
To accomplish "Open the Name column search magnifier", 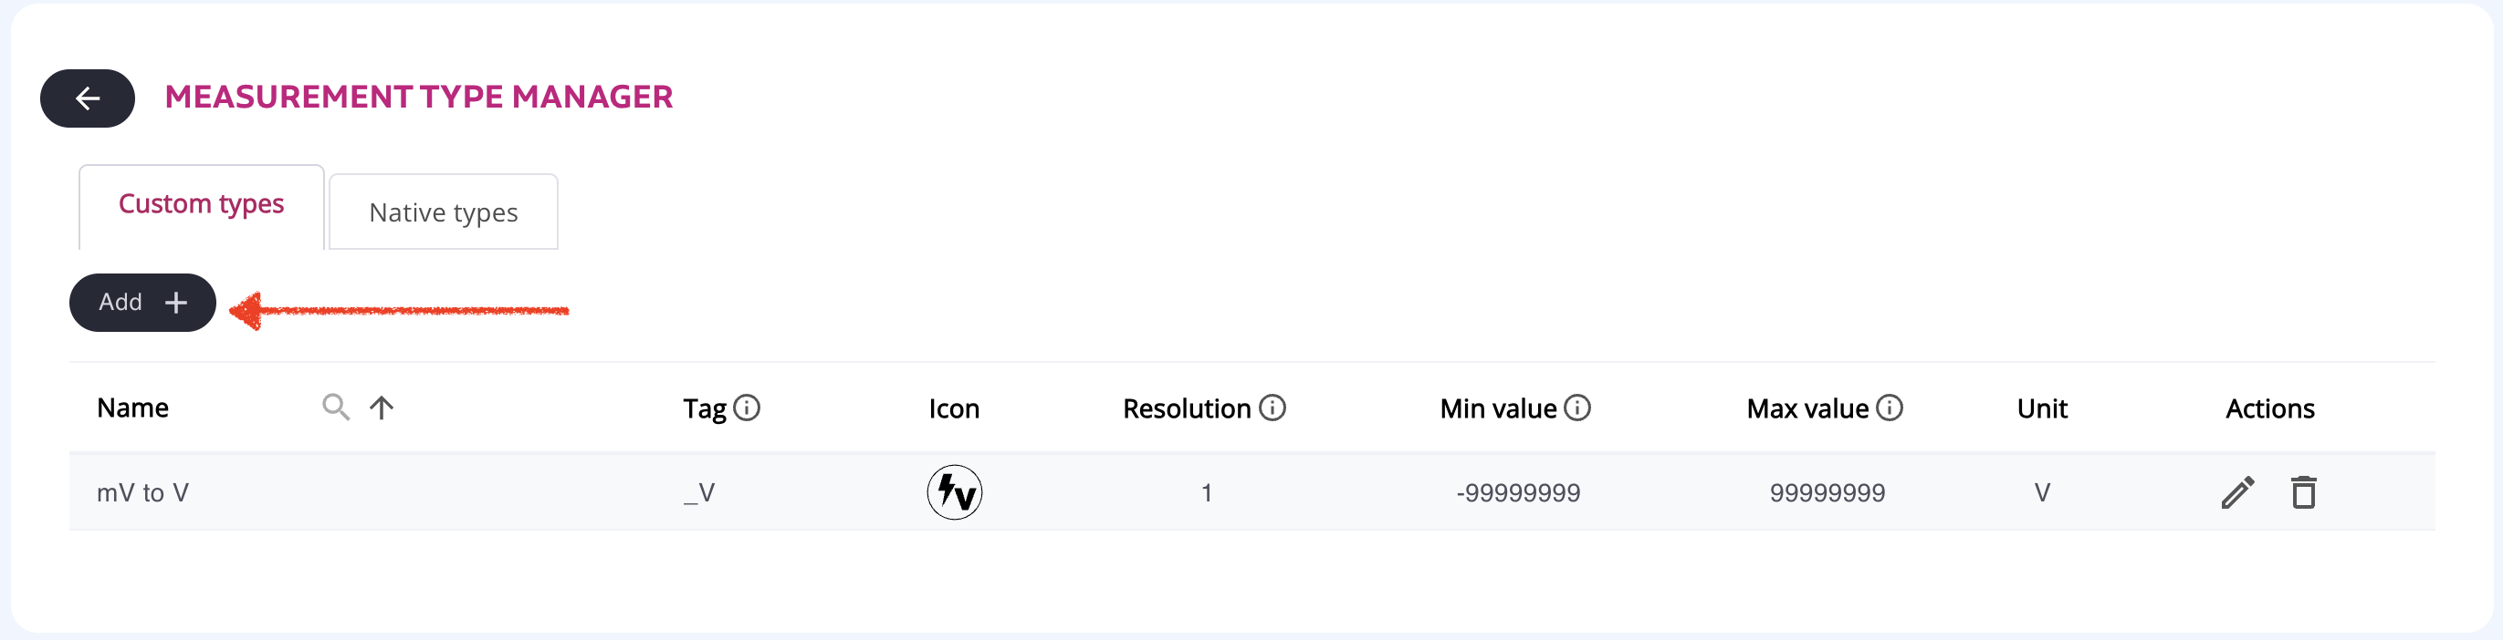I will tap(335, 408).
